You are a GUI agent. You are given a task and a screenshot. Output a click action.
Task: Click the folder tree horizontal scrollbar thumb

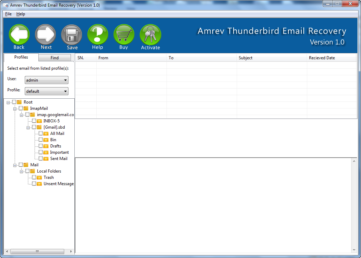(37, 252)
